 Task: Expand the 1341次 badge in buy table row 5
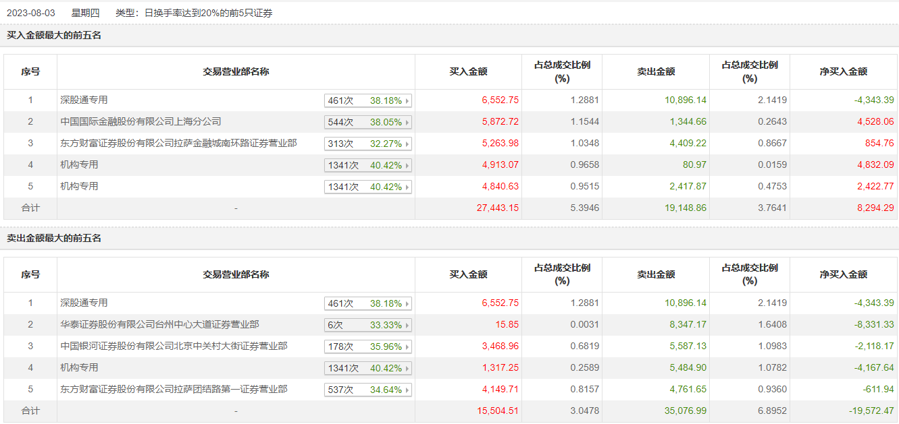click(x=368, y=187)
